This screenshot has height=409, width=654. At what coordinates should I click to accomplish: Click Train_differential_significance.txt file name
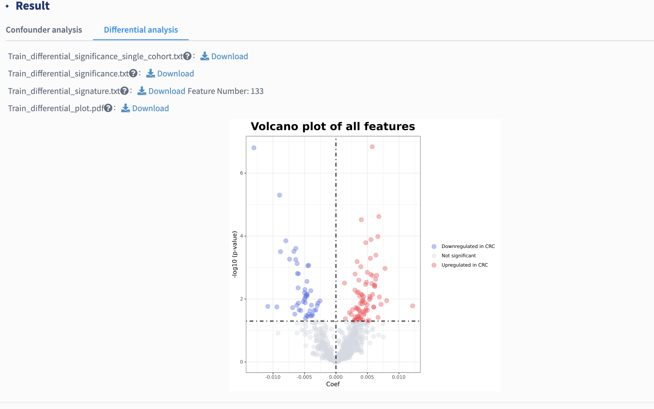69,73
